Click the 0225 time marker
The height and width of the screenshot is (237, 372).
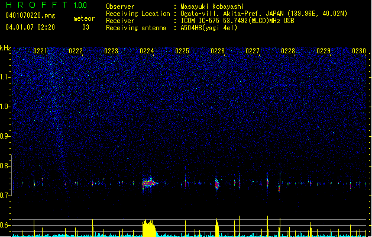(x=182, y=51)
